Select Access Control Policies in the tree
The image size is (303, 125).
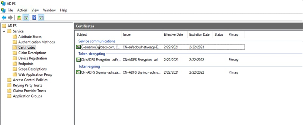(x=30, y=80)
